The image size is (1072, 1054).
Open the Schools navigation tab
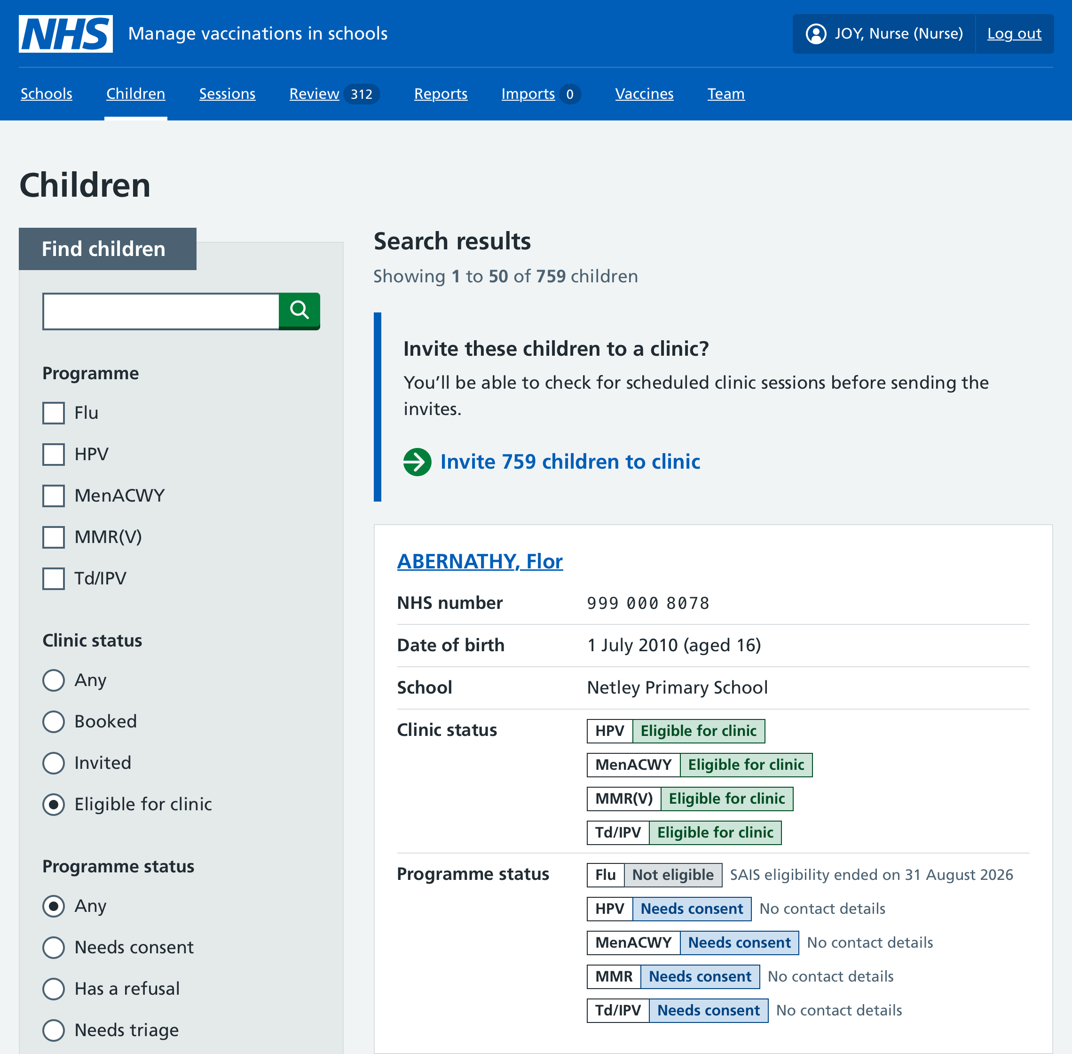coord(47,94)
